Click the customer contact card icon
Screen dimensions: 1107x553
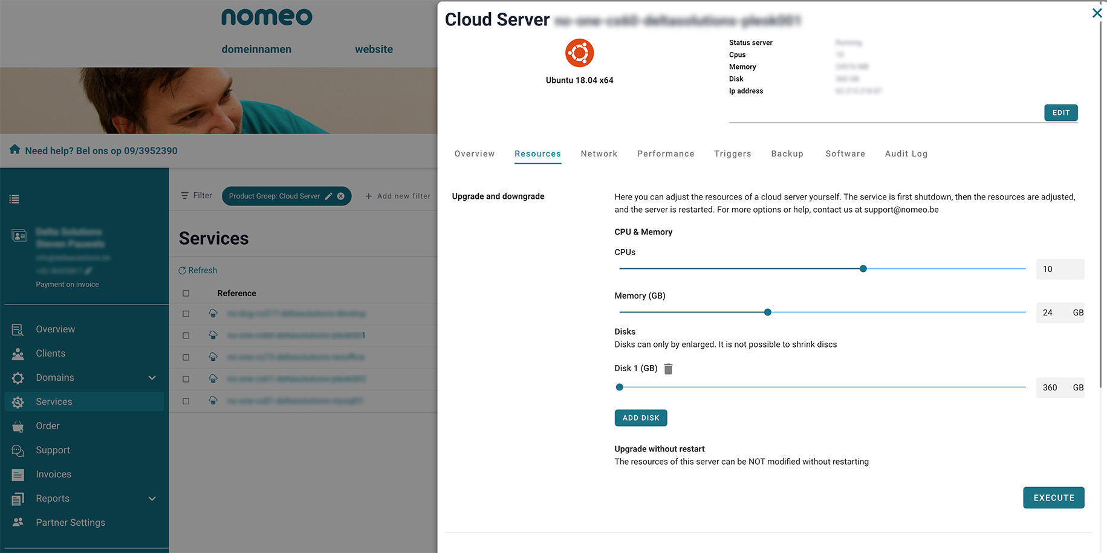19,235
